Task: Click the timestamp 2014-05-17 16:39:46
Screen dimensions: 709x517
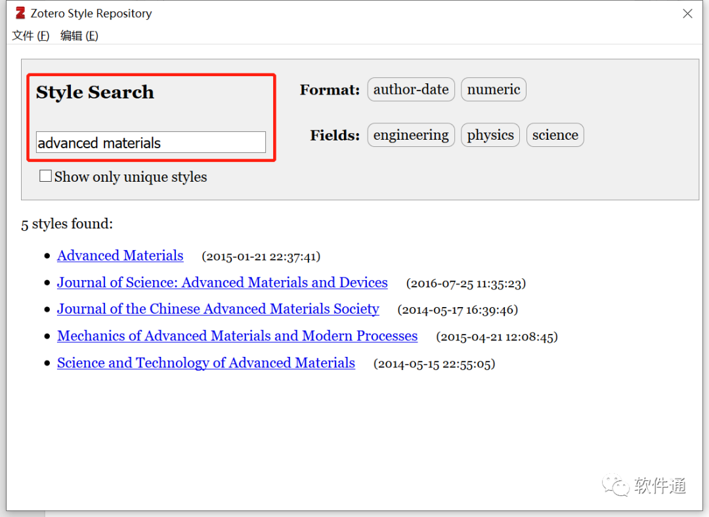Action: (x=458, y=310)
